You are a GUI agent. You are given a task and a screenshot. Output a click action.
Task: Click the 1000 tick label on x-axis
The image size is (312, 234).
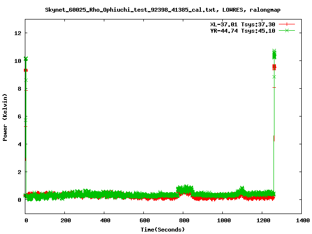pyautogui.click(x=223, y=220)
